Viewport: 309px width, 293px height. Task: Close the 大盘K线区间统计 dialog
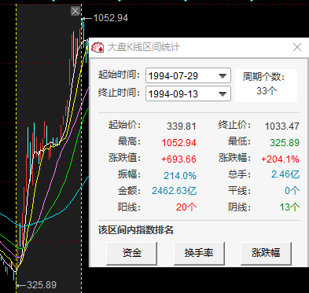point(297,47)
